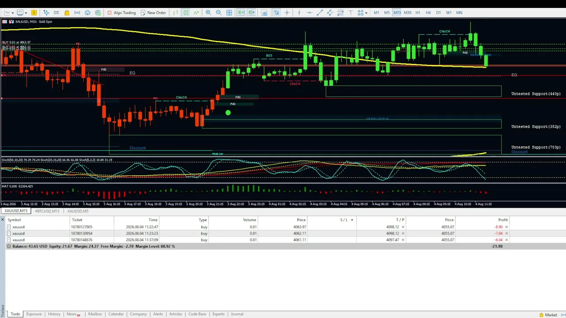Screen dimensions: 566x318
Task: Toggle chart auto scroll
Action: pyautogui.click(x=241, y=12)
